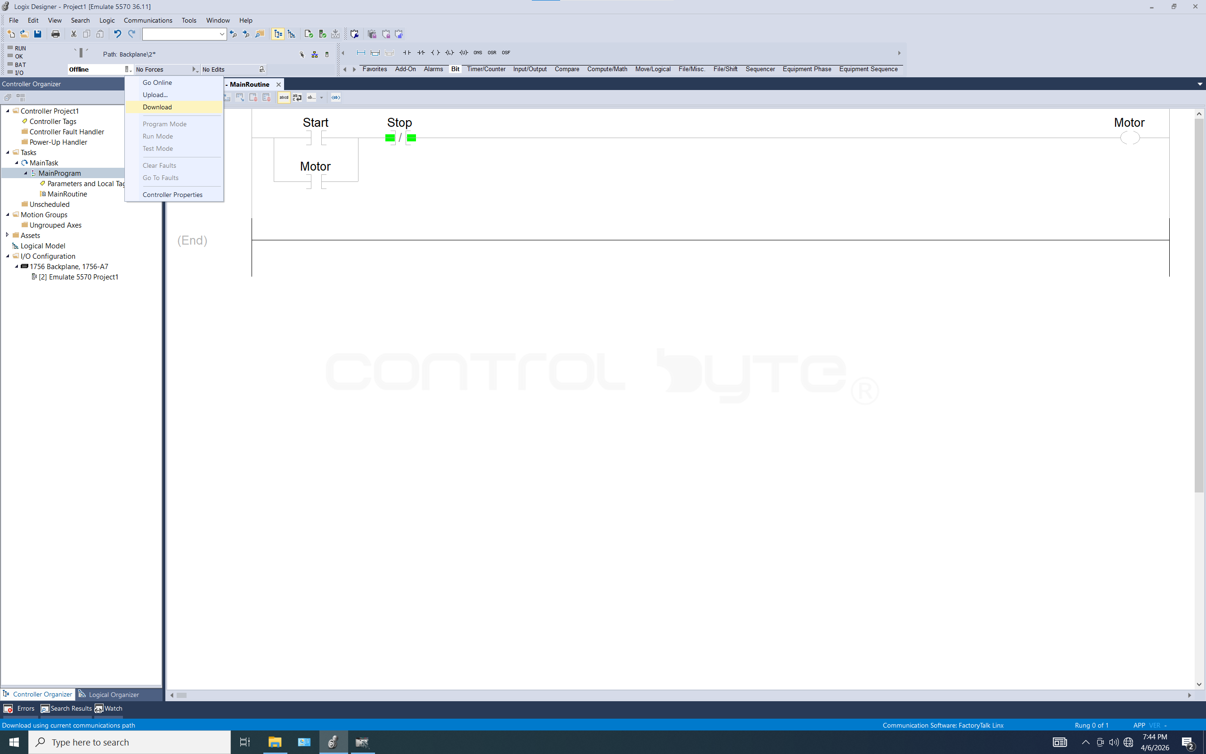1206x754 pixels.
Task: Switch to the Compare instruction tab
Action: (x=567, y=69)
